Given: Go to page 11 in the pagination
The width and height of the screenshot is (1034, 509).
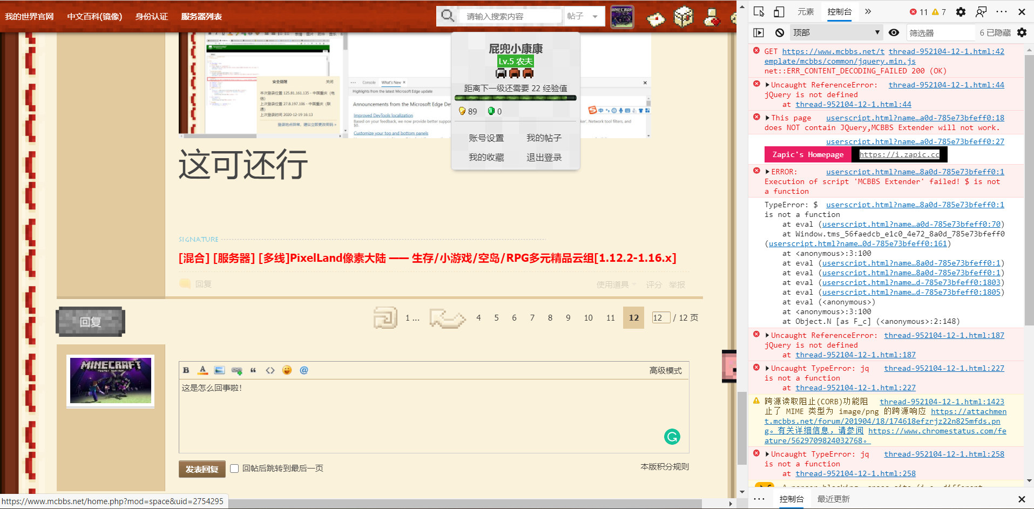Looking at the screenshot, I should point(611,318).
